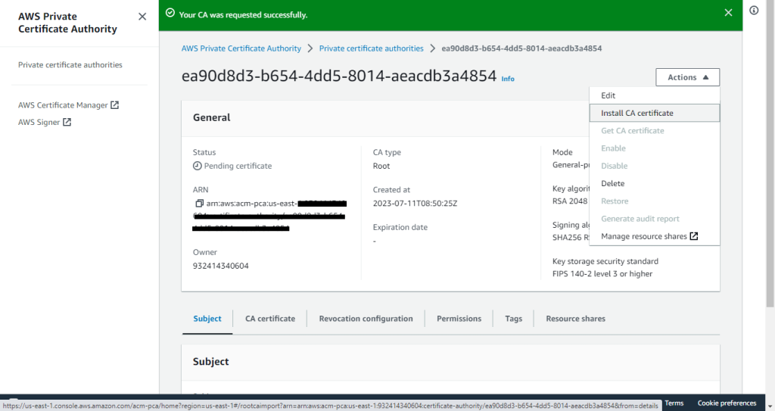775x411 pixels.
Task: Collapse the Actions dropdown button
Action: [x=687, y=78]
